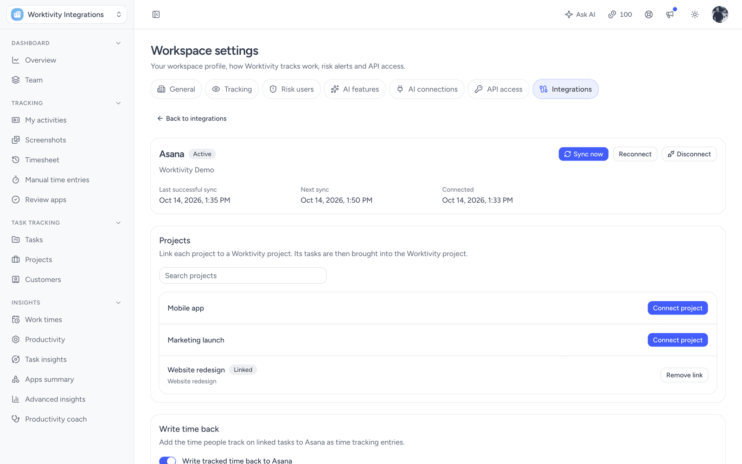This screenshot has width=742, height=464.
Task: Switch to the AI features tab
Action: pos(355,89)
